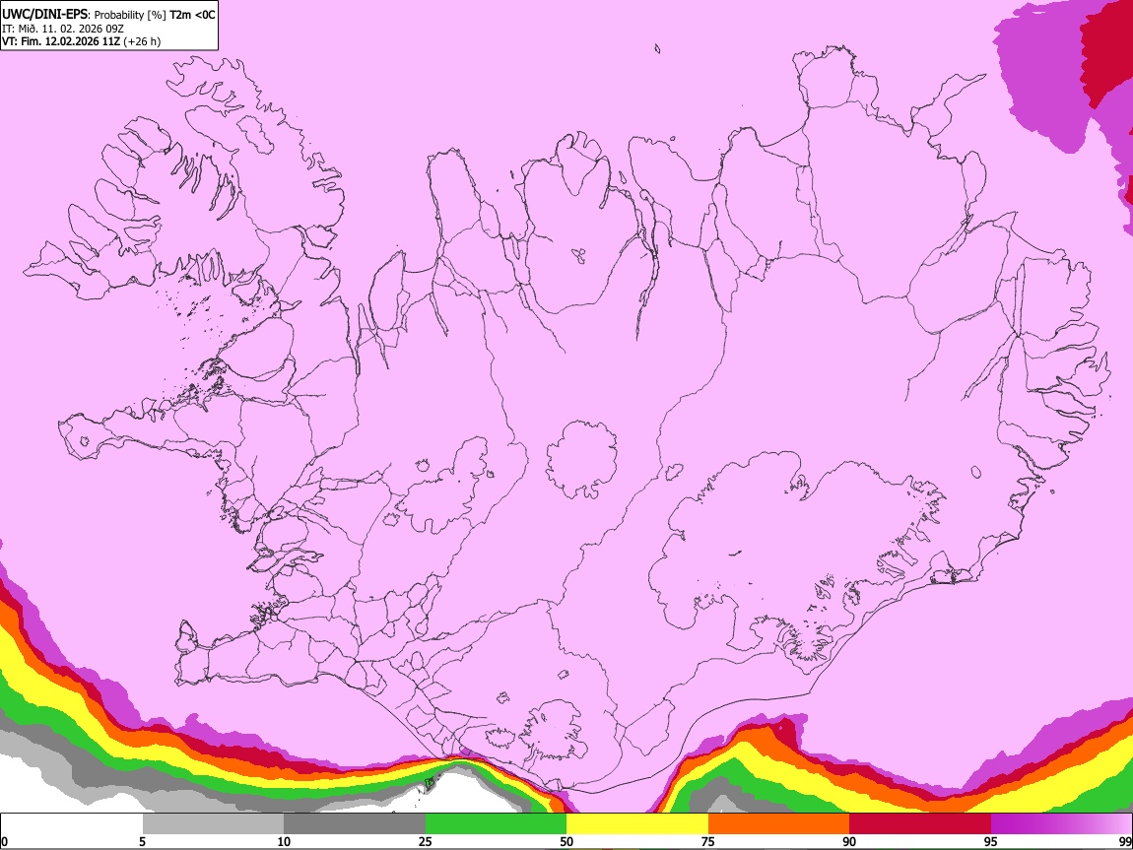
Task: Click the 'UWC/DINI-EPS' title text
Action: tap(42, 15)
